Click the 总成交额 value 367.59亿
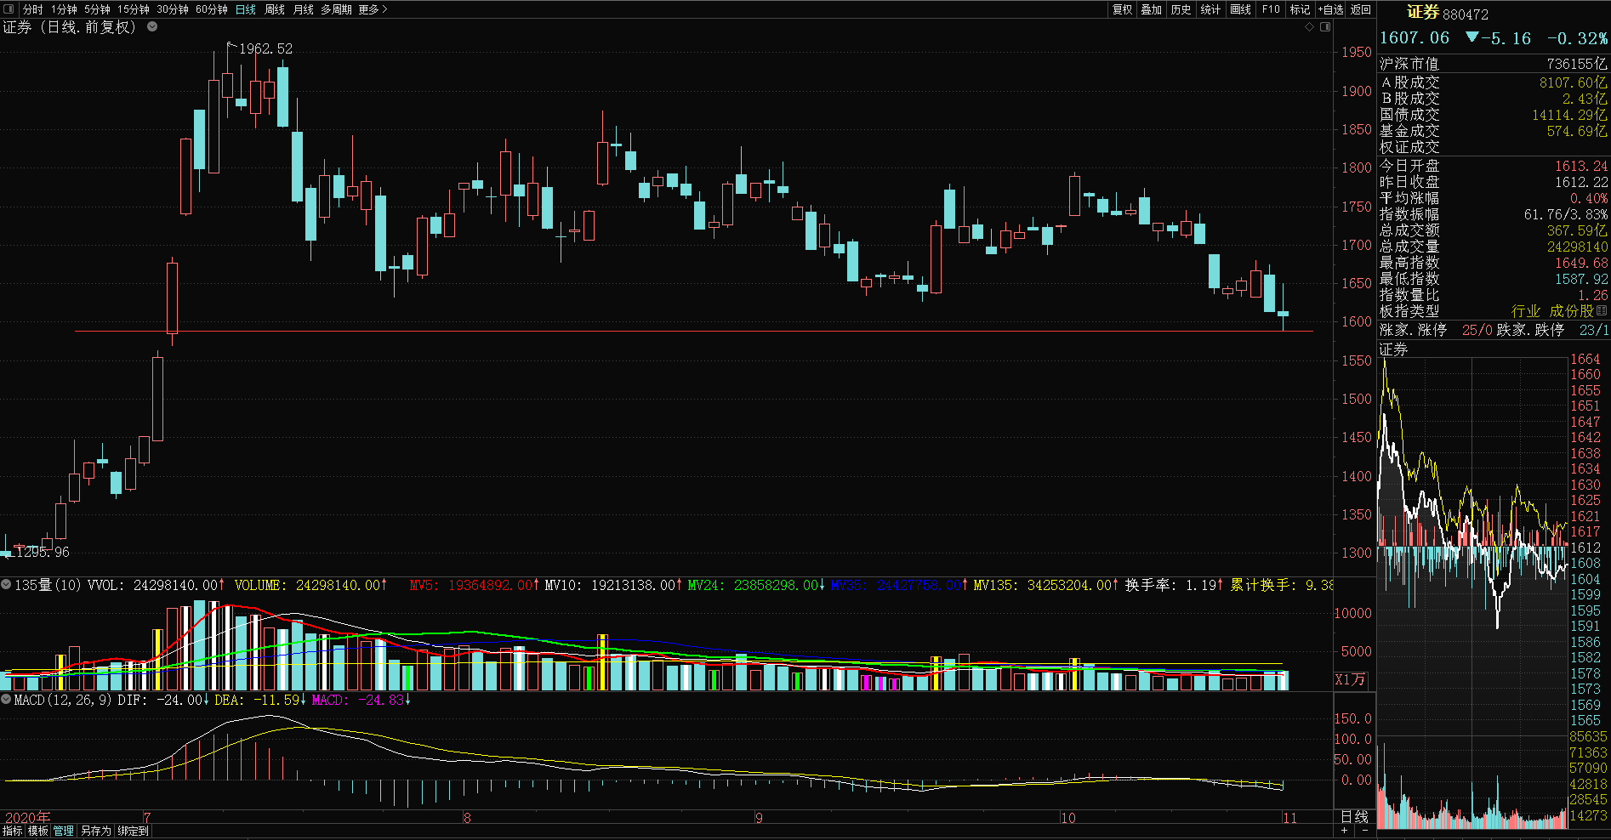 click(x=1578, y=230)
